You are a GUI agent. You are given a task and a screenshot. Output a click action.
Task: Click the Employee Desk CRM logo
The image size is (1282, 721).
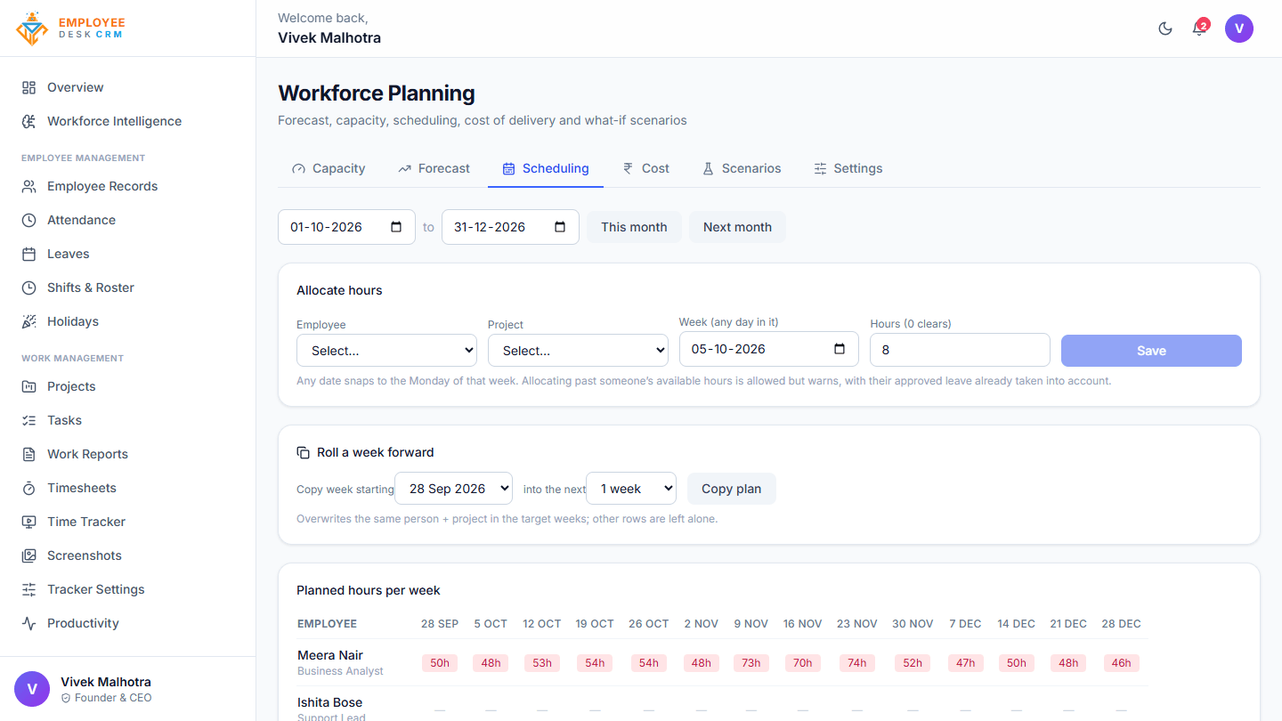click(x=71, y=28)
